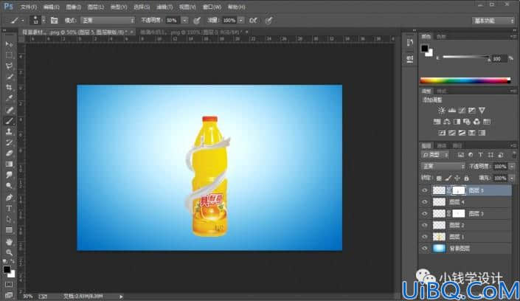Select the Eraser tool
The height and width of the screenshot is (301, 520).
tap(9, 153)
